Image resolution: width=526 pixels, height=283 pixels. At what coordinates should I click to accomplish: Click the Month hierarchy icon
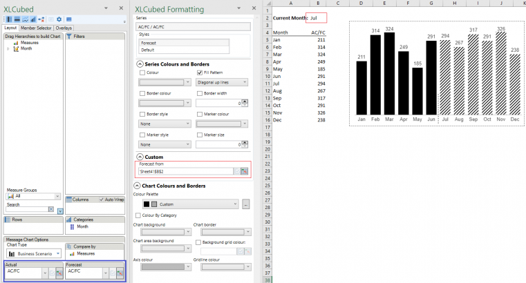click(x=16, y=49)
